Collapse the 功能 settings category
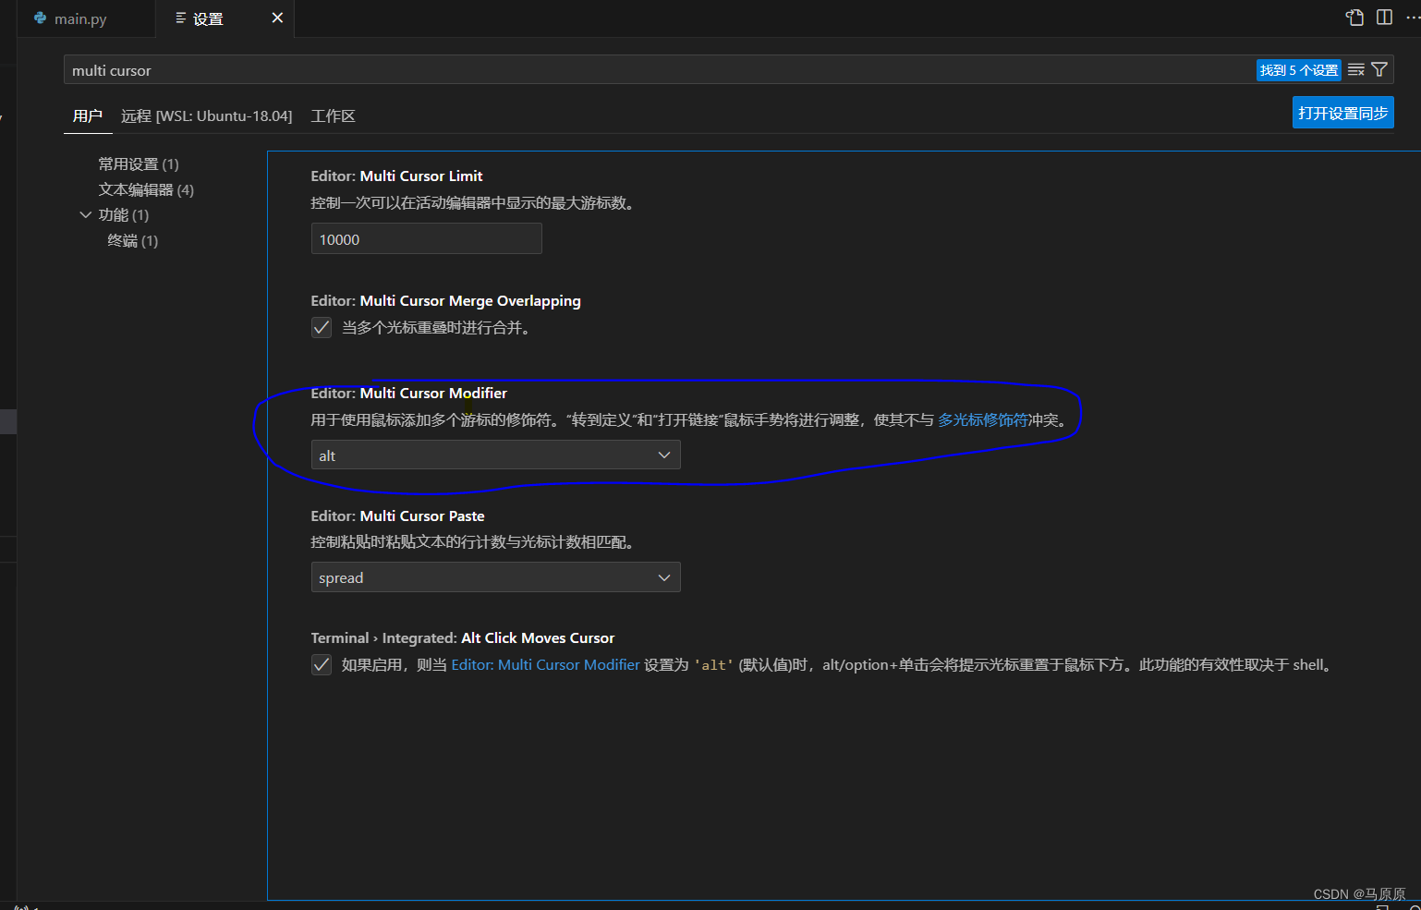The width and height of the screenshot is (1421, 910). pyautogui.click(x=86, y=214)
